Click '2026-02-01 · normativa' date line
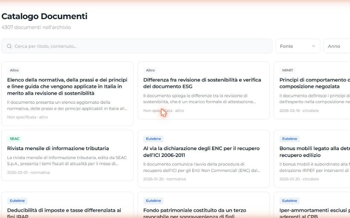 (x=28, y=172)
